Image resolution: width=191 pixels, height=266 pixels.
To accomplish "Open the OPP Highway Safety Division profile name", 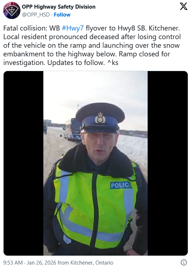I will click(58, 7).
